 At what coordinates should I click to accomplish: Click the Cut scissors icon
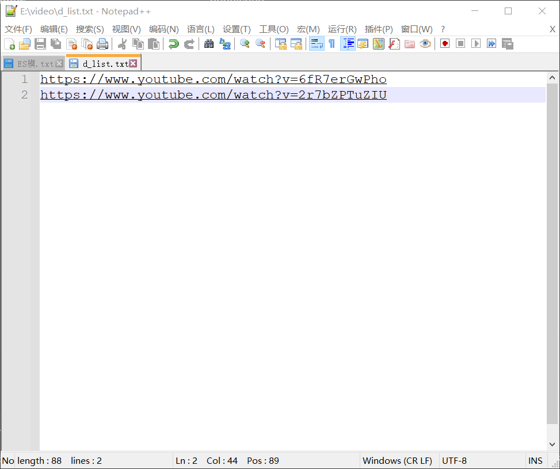(x=122, y=44)
